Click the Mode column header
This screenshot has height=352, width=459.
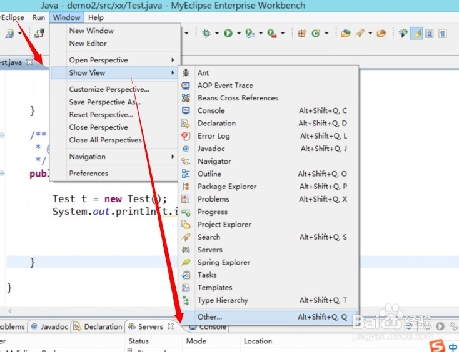[x=196, y=341]
